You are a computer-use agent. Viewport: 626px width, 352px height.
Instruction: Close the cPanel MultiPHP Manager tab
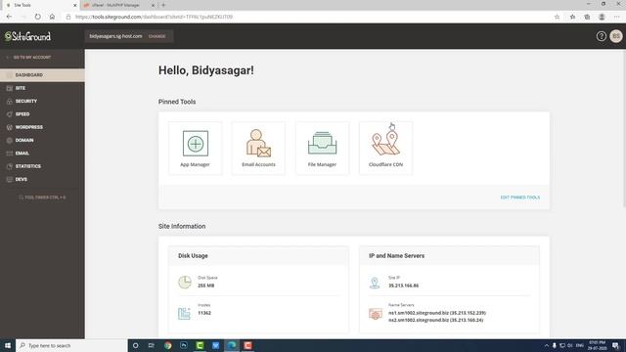[x=153, y=5]
